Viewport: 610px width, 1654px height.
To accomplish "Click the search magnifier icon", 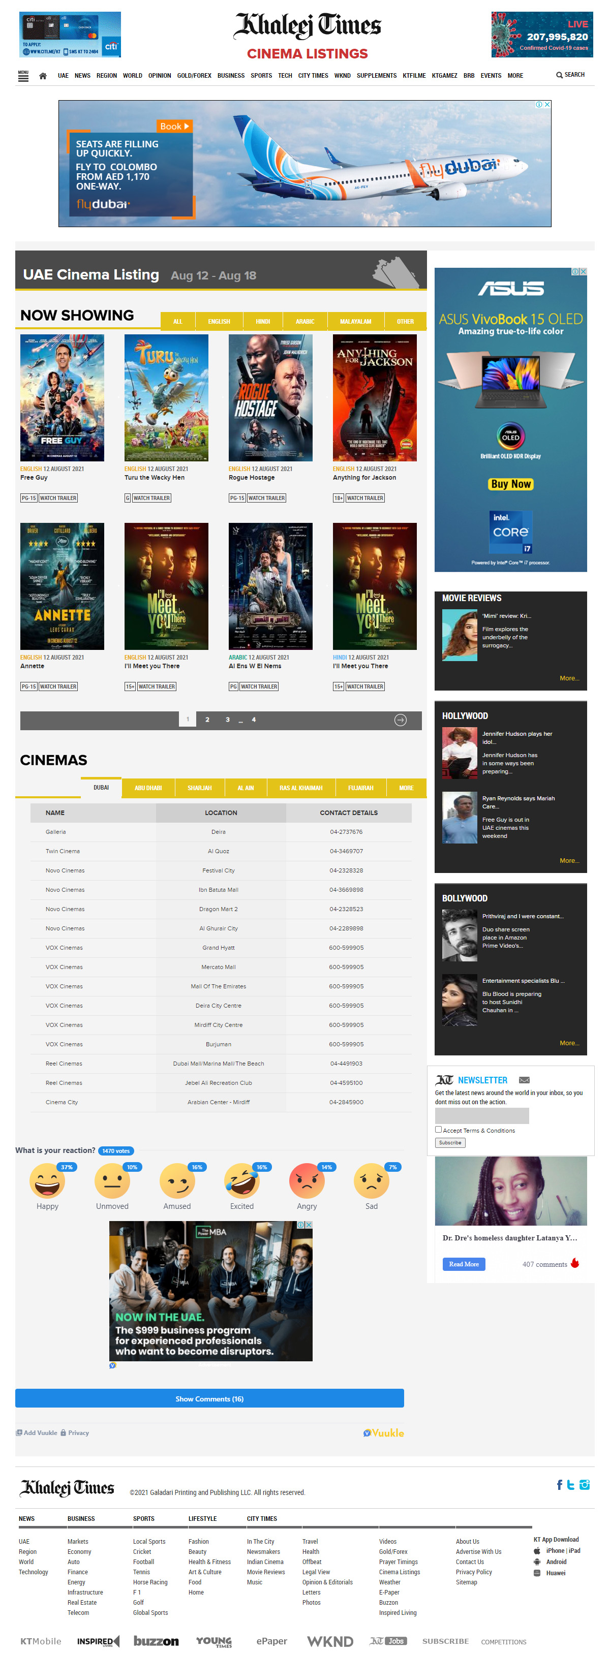I will click(559, 75).
